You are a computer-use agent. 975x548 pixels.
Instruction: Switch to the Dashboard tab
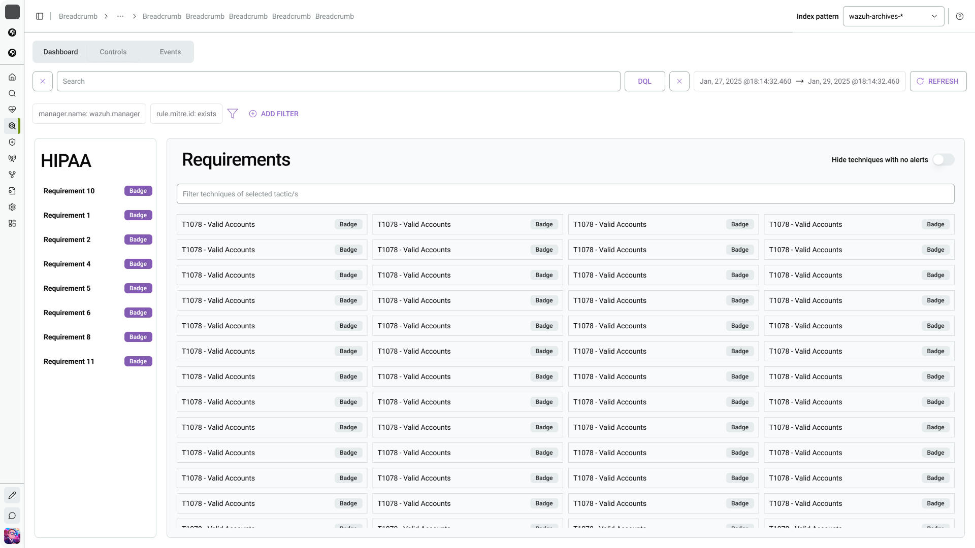pyautogui.click(x=60, y=52)
